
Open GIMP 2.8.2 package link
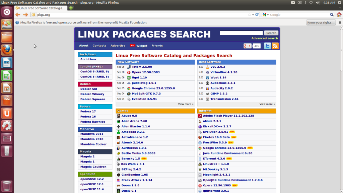click(x=219, y=94)
